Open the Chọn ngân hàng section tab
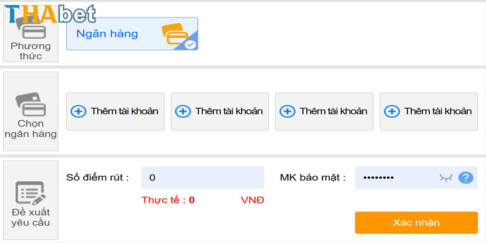This screenshot has height=243, width=486. [x=31, y=112]
